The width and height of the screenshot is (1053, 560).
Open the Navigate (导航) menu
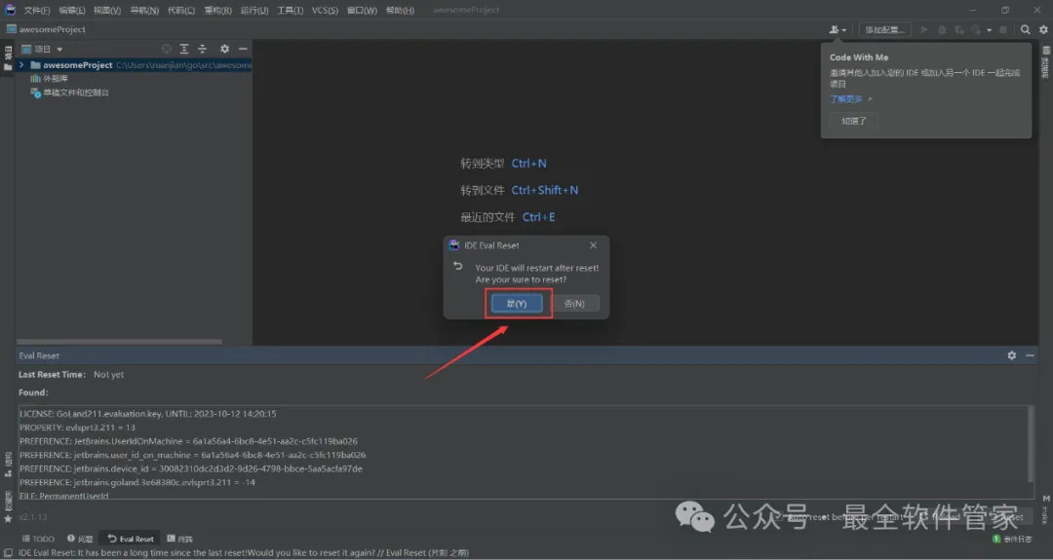[144, 10]
